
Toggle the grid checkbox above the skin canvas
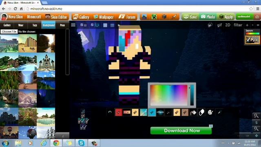[x=82, y=25]
